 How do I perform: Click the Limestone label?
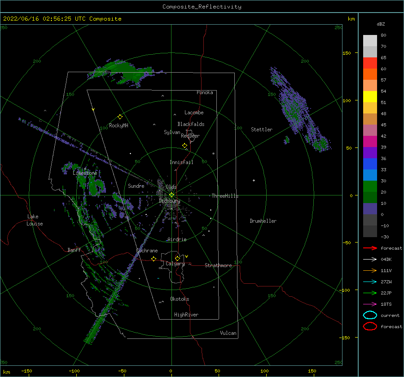point(85,173)
